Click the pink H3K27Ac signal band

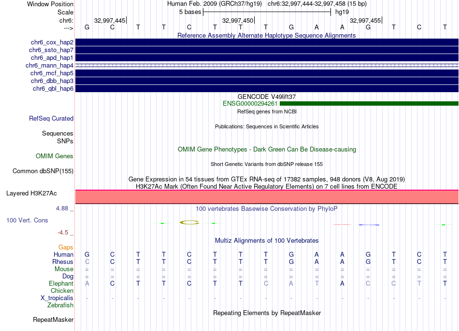(x=267, y=197)
